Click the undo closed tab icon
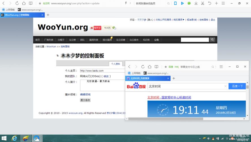Image resolution: width=251 pixels, height=142 pixels. [209, 3]
